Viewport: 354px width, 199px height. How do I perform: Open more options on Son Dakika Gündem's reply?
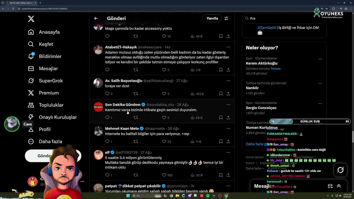228,104
